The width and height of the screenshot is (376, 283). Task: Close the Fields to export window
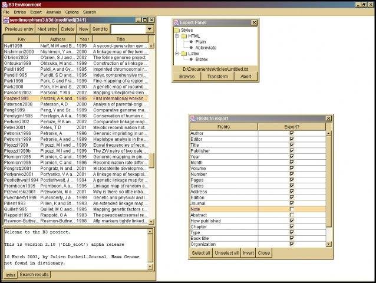pos(328,119)
